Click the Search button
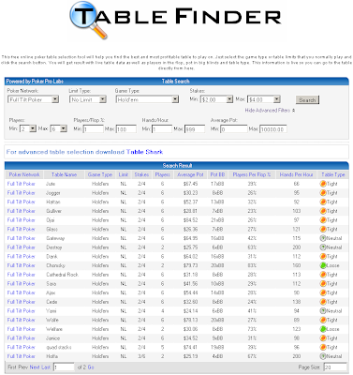 point(307,100)
